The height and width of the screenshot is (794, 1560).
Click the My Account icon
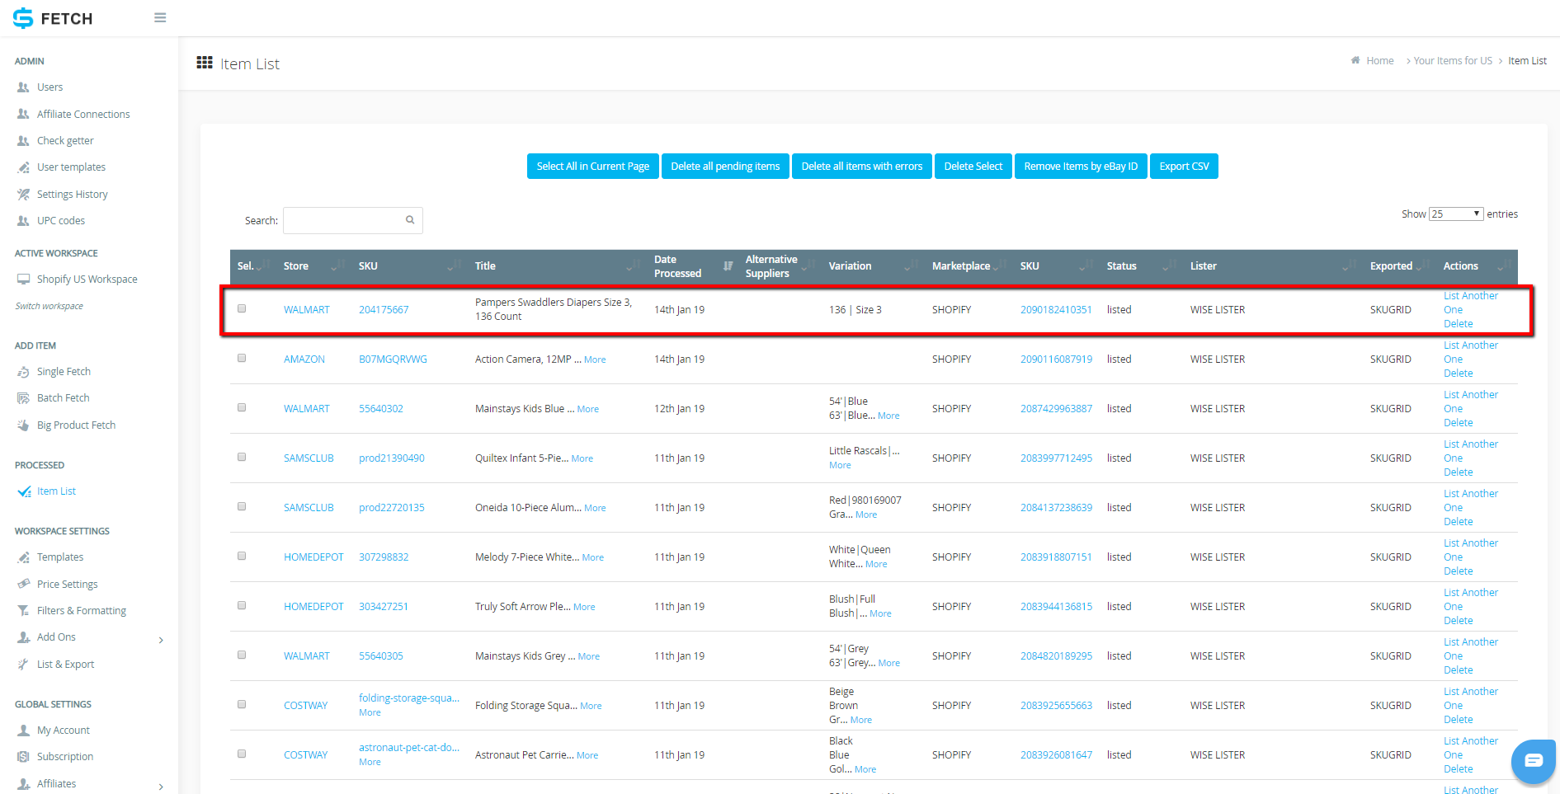tap(23, 731)
